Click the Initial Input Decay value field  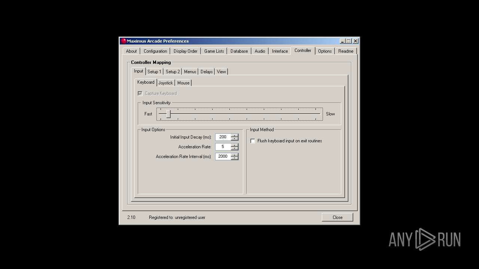pos(223,137)
